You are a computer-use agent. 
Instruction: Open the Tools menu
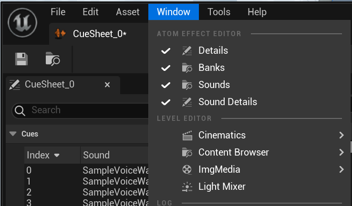click(219, 12)
